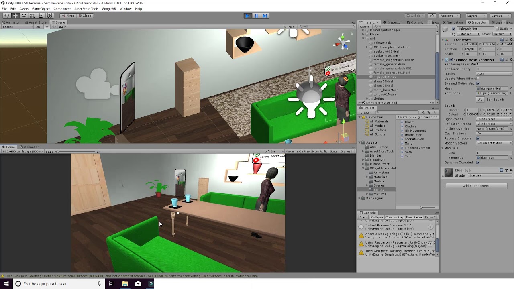Select the Move tool
Viewport: 514px width, 289px height.
tap(15, 16)
